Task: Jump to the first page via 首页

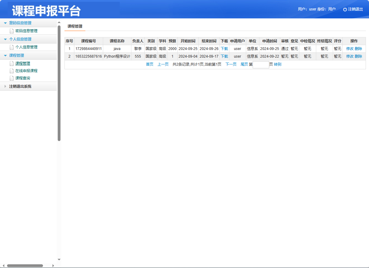Action: [x=150, y=64]
